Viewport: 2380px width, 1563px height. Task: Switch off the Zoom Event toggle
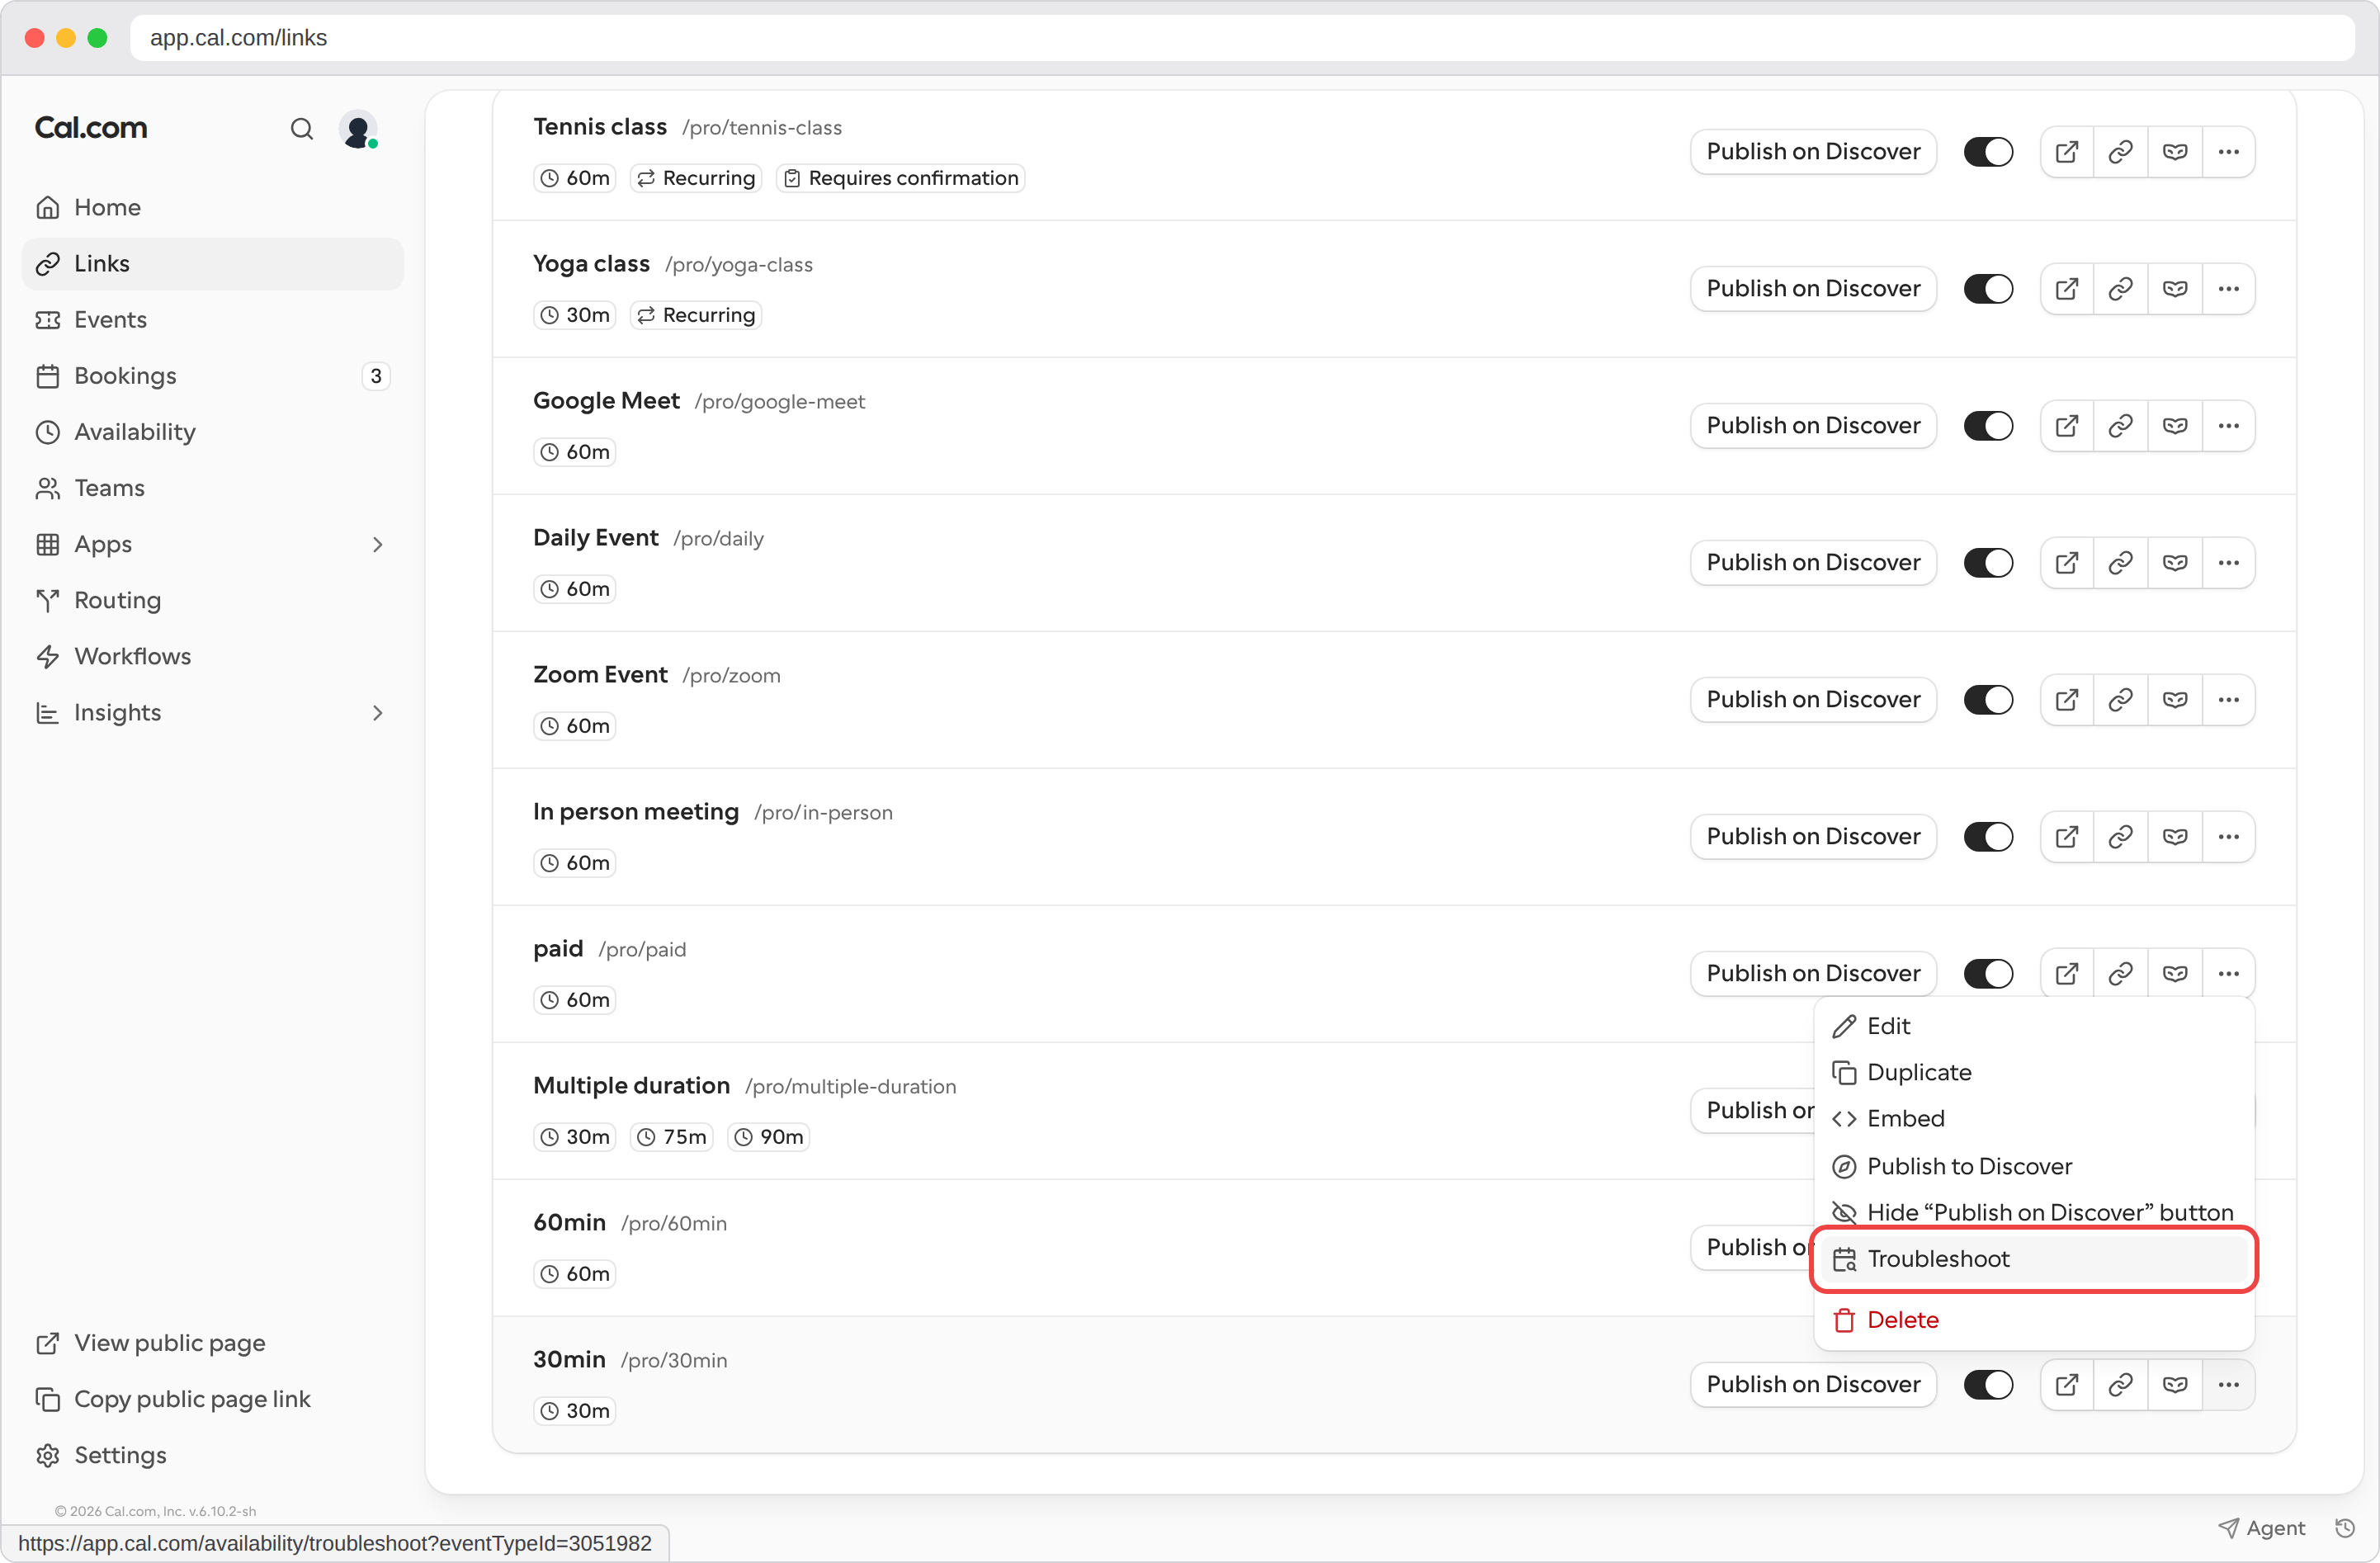(x=1988, y=700)
